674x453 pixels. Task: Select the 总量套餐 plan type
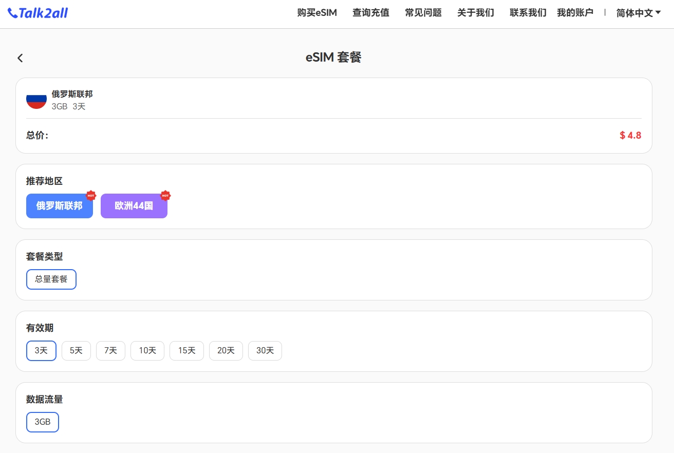click(51, 279)
